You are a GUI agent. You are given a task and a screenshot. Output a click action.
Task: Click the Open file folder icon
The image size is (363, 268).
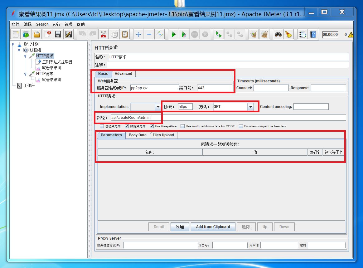[37, 35]
